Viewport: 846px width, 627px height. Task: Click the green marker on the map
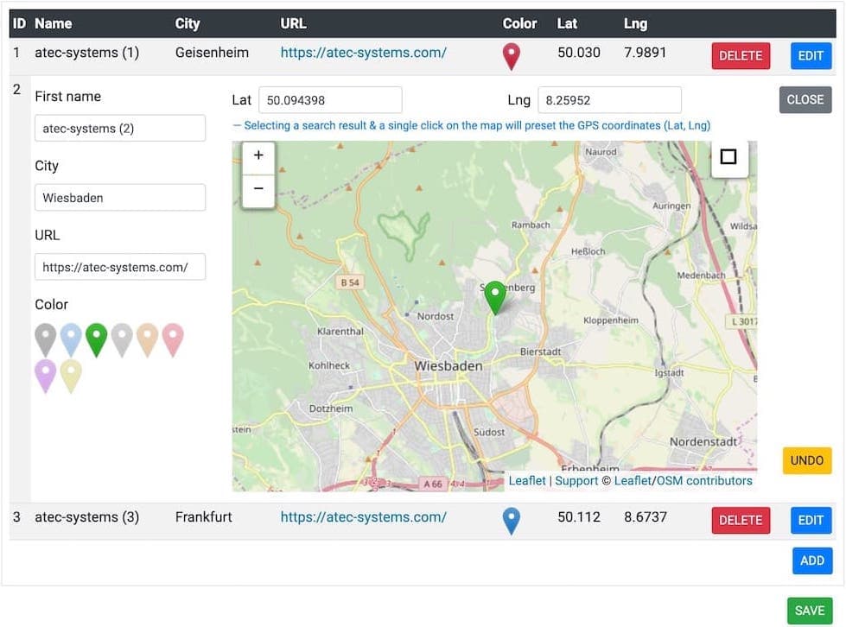(x=494, y=296)
